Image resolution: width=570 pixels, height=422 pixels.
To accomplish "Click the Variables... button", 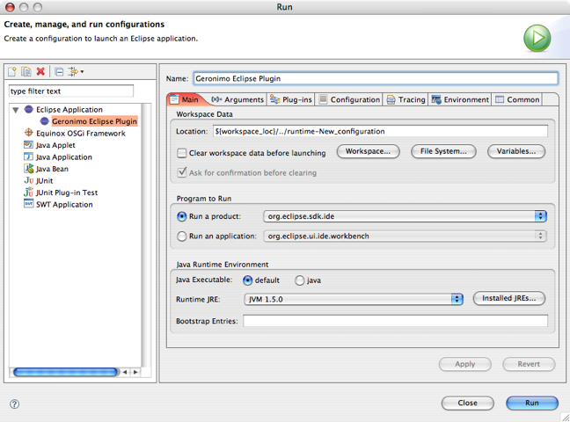I will 516,151.
